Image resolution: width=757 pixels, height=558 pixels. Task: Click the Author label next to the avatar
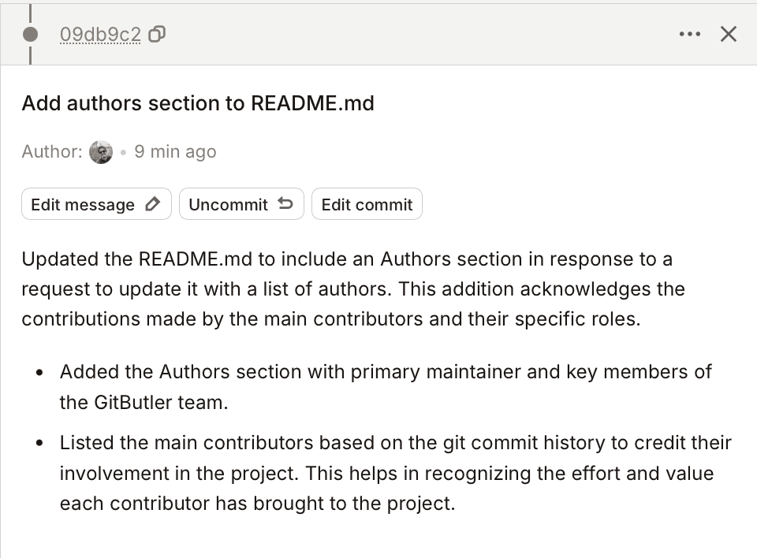tap(50, 151)
